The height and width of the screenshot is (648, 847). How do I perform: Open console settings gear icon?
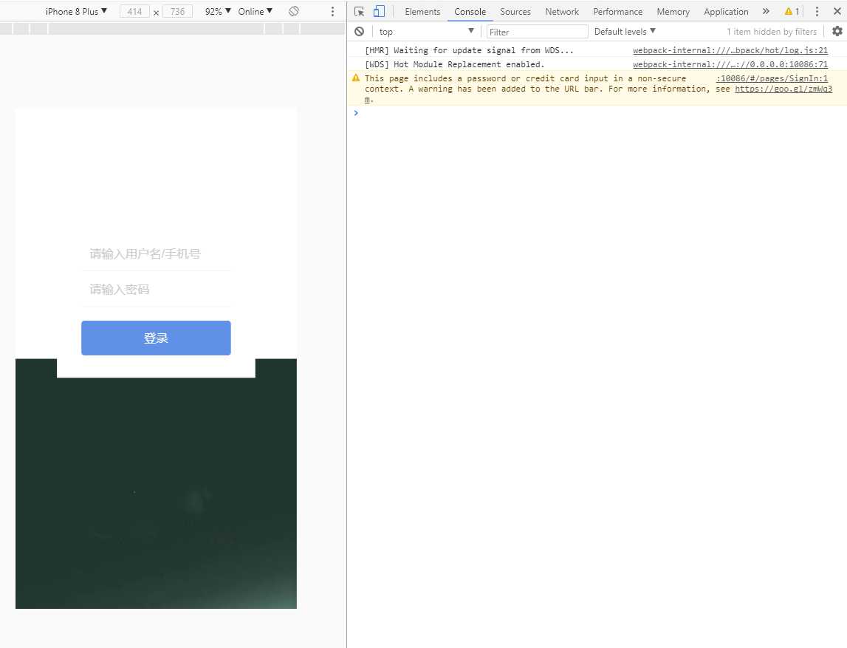coord(837,31)
